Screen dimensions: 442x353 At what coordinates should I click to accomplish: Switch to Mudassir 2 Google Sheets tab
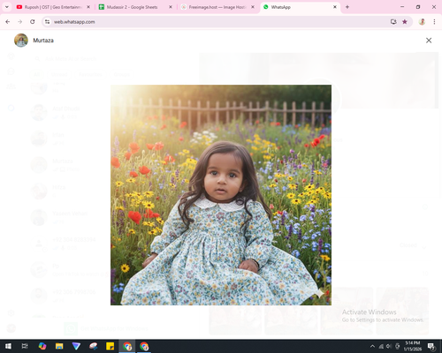click(x=135, y=7)
